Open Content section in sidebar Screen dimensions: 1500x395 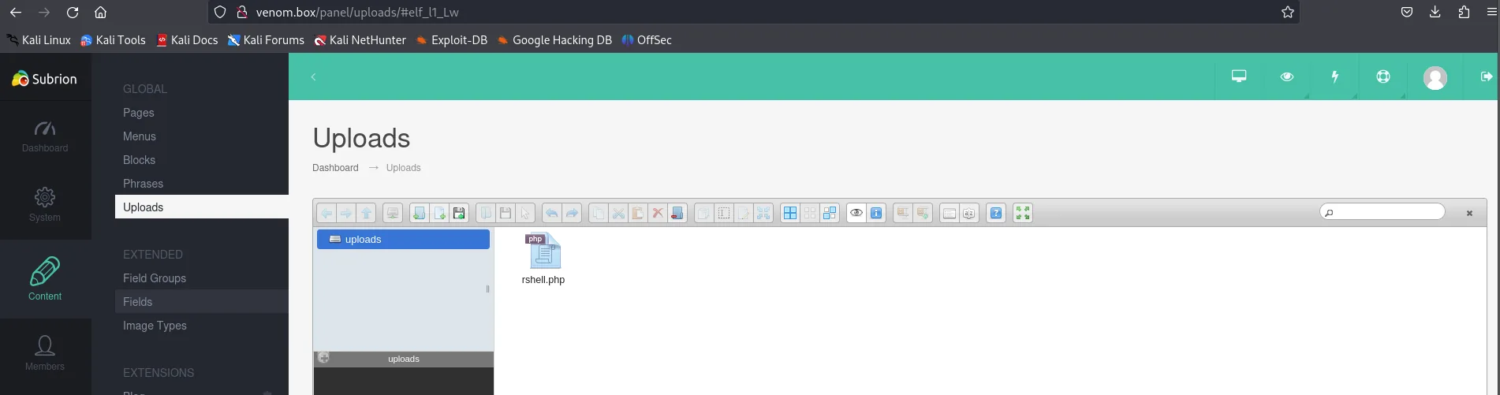point(45,279)
